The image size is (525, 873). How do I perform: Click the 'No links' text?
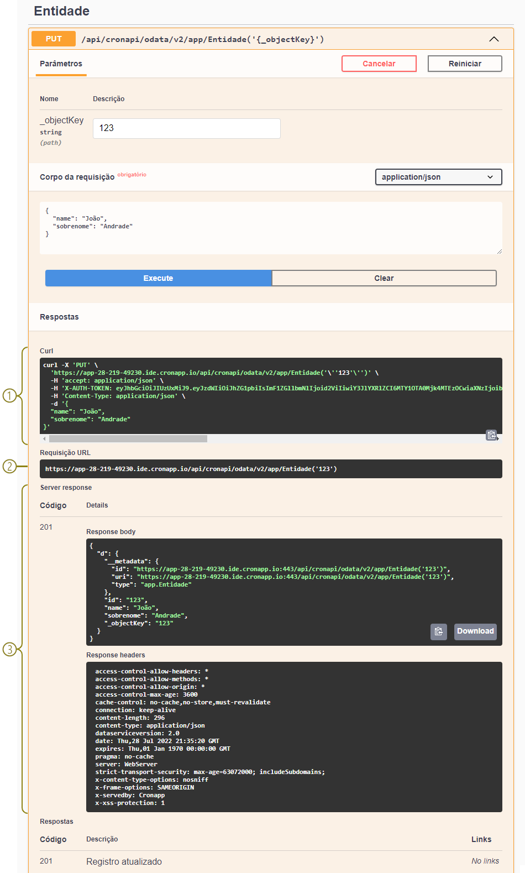pos(485,861)
